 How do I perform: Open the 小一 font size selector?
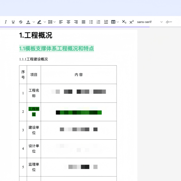(x=169, y=22)
